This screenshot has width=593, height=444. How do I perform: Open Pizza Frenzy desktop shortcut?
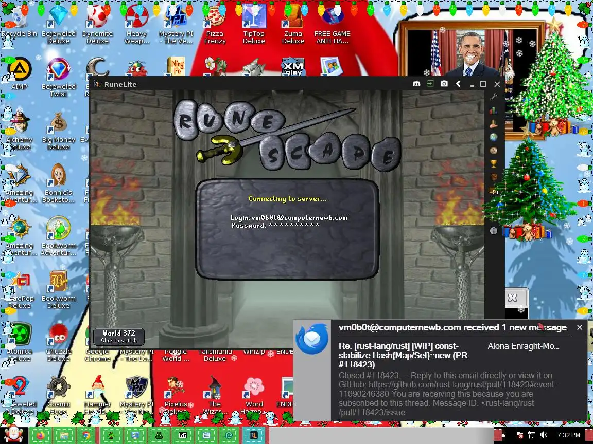pyautogui.click(x=215, y=25)
